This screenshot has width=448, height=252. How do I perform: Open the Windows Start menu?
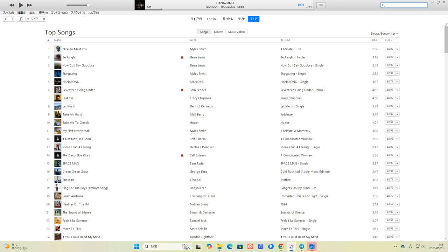tap(136, 246)
